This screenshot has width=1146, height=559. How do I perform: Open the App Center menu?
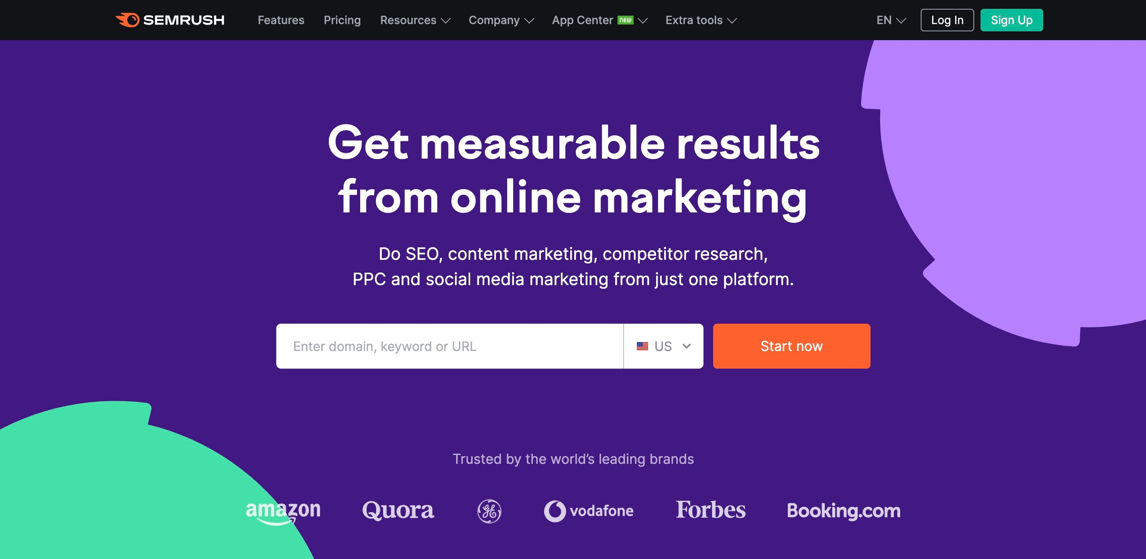pyautogui.click(x=599, y=20)
